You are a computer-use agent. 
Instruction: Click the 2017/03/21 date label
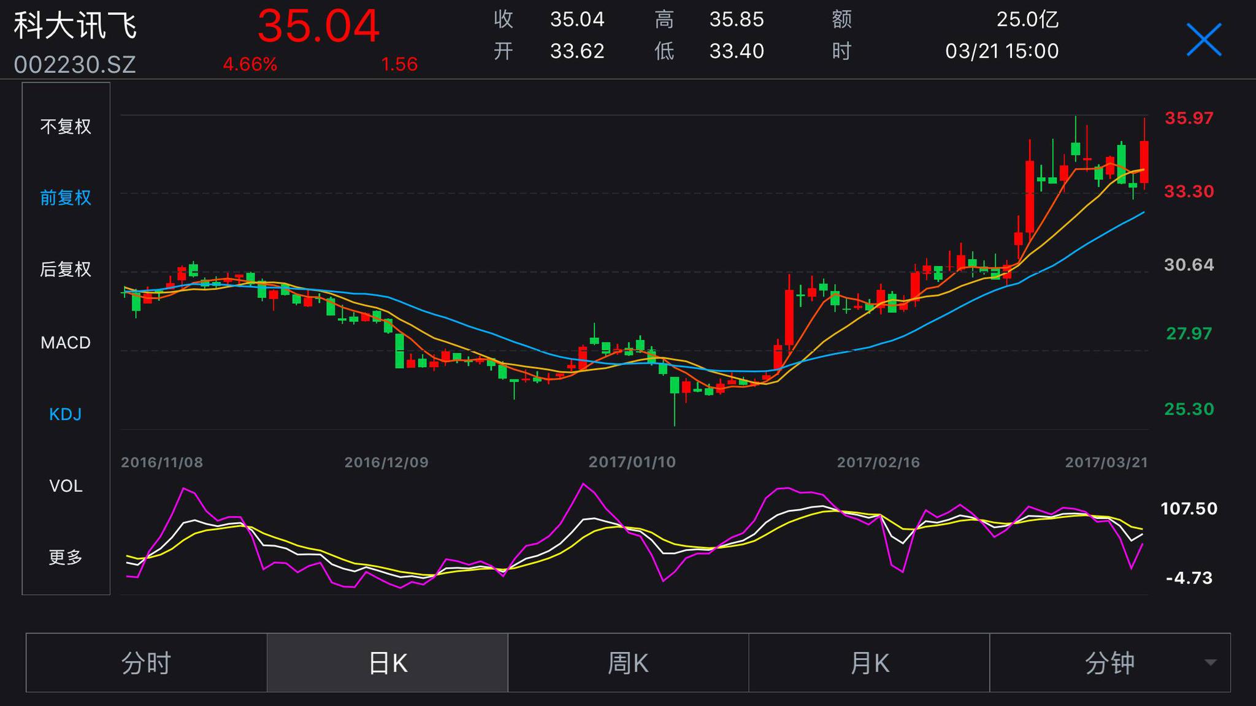click(x=1106, y=462)
